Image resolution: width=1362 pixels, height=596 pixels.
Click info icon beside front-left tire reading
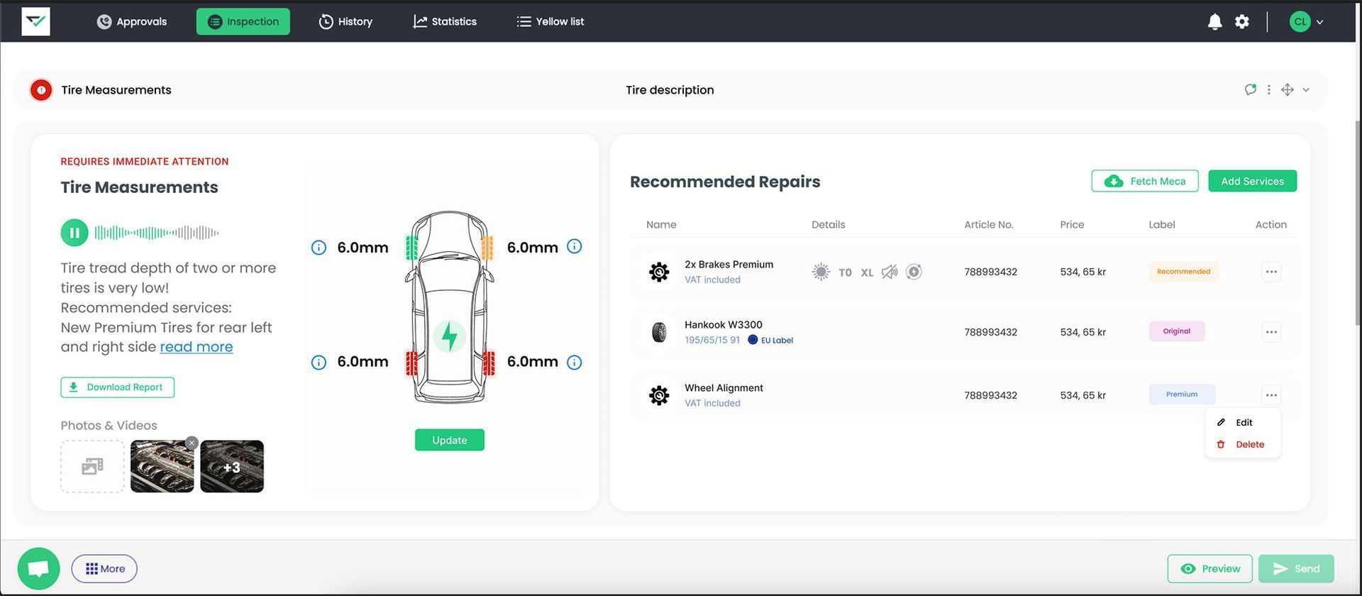[x=319, y=248]
